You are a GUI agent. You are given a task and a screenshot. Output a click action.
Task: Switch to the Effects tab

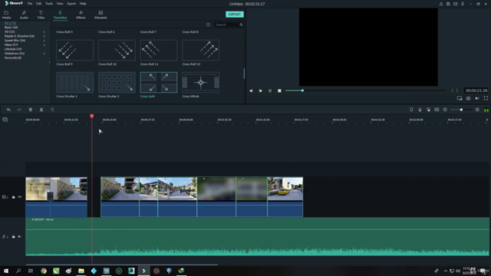coord(81,15)
